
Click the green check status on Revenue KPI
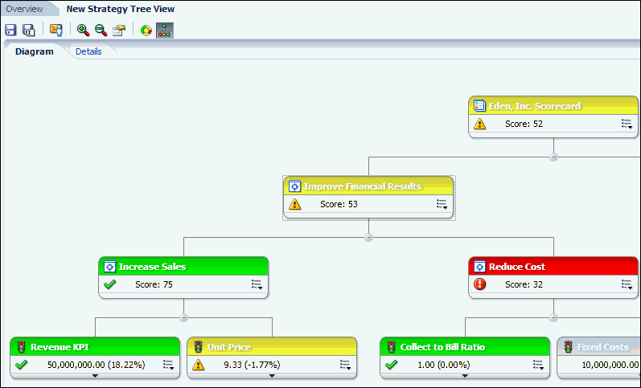(x=21, y=365)
